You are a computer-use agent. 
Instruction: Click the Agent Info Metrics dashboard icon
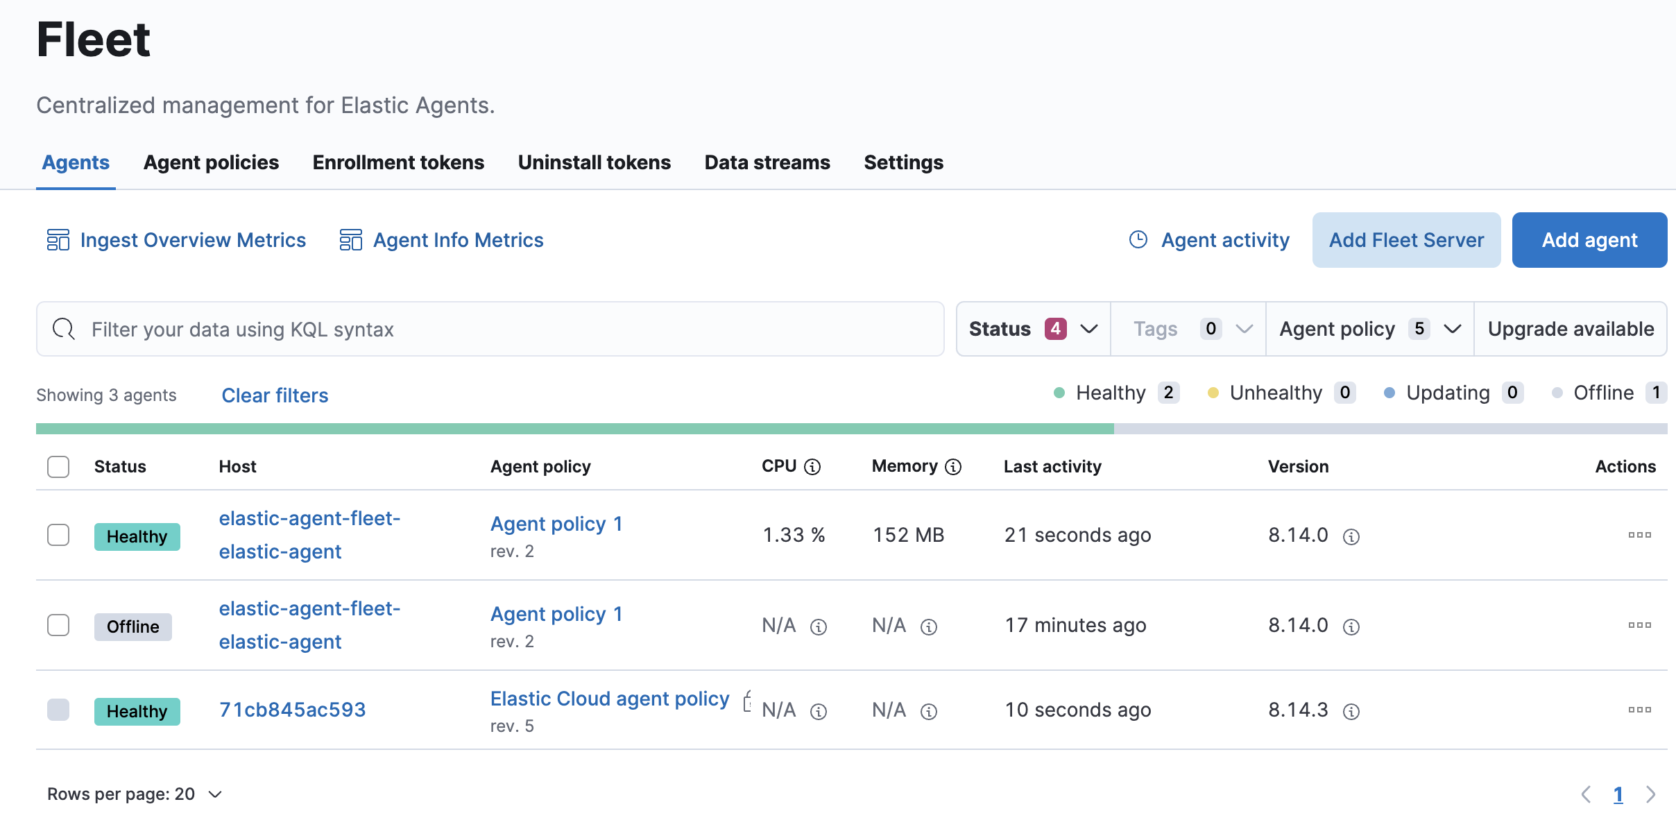coord(351,240)
